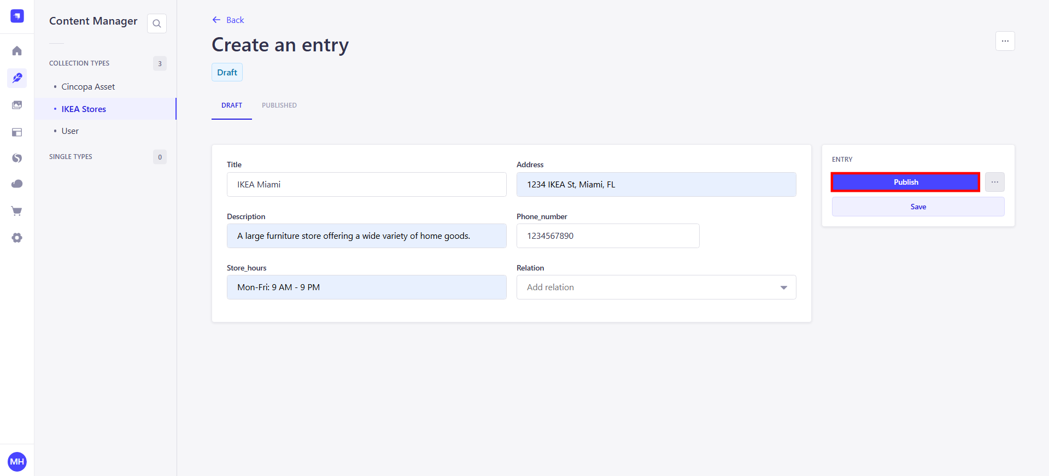Open the page header more actions menu
The image size is (1049, 476).
(x=1005, y=41)
